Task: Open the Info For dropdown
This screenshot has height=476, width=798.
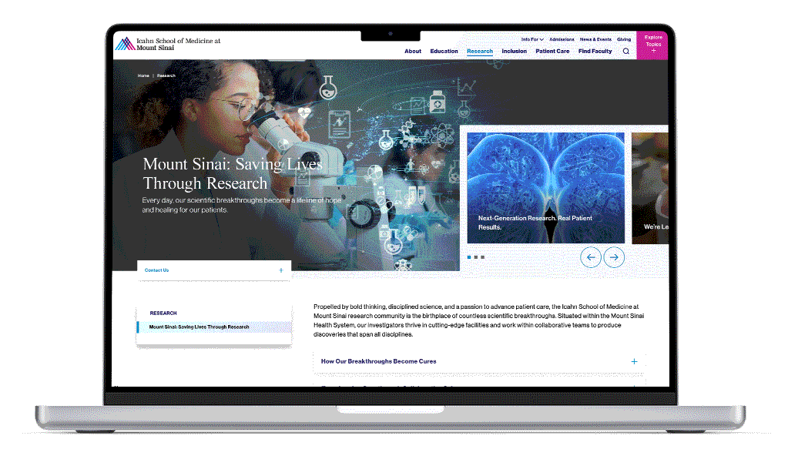Action: click(531, 39)
